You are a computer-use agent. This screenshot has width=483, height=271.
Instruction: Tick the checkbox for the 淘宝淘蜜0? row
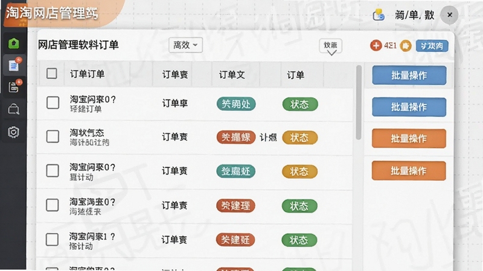53,205
